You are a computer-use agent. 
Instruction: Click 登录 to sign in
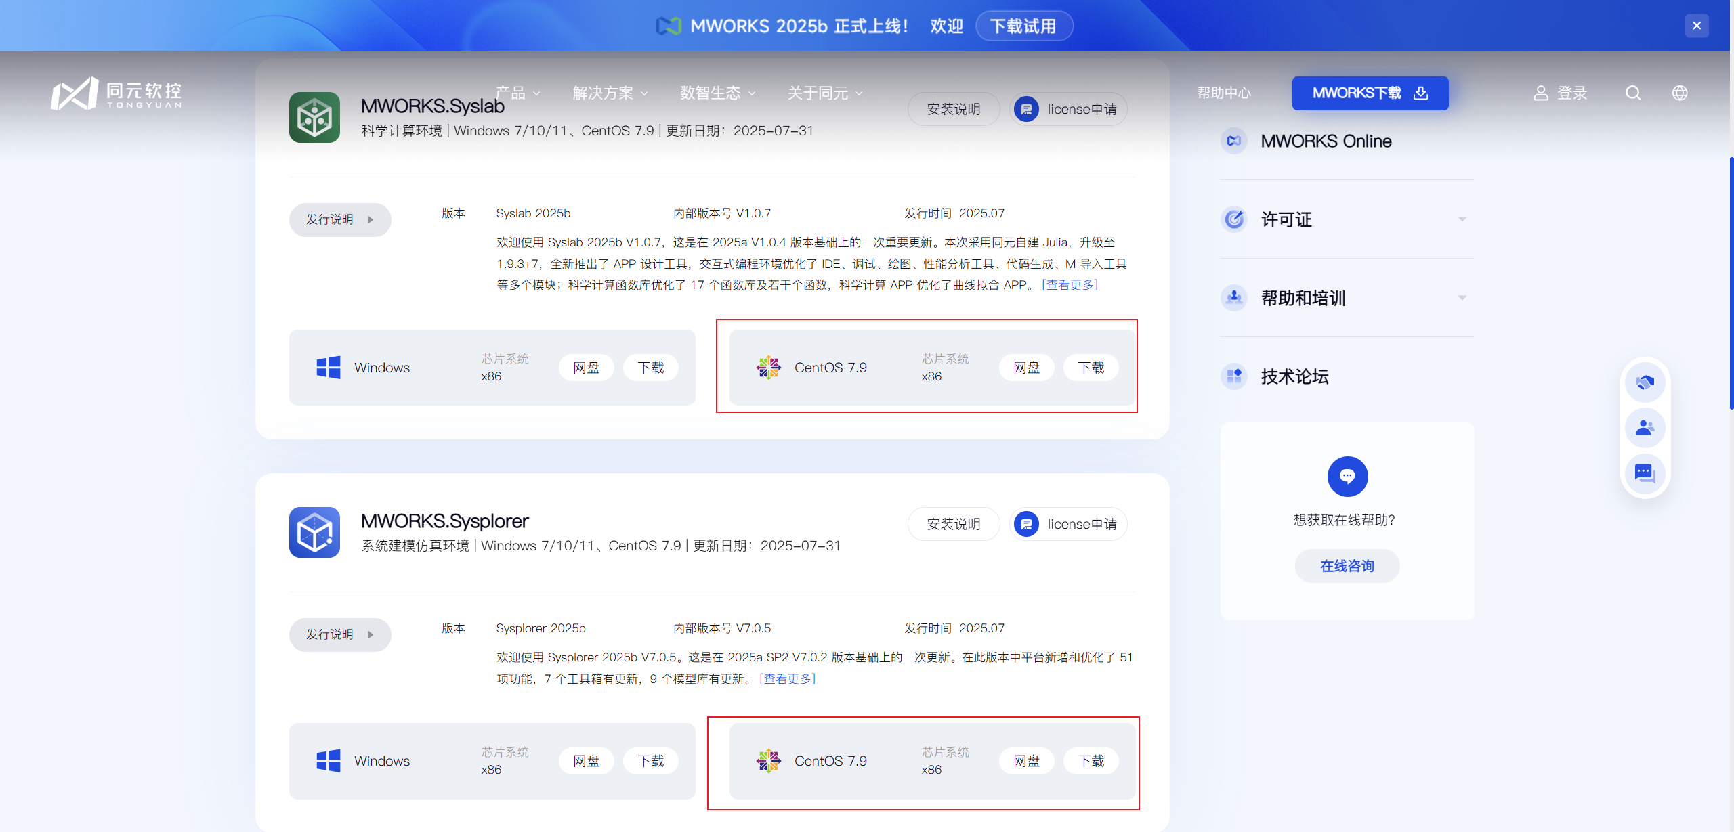click(x=1572, y=93)
